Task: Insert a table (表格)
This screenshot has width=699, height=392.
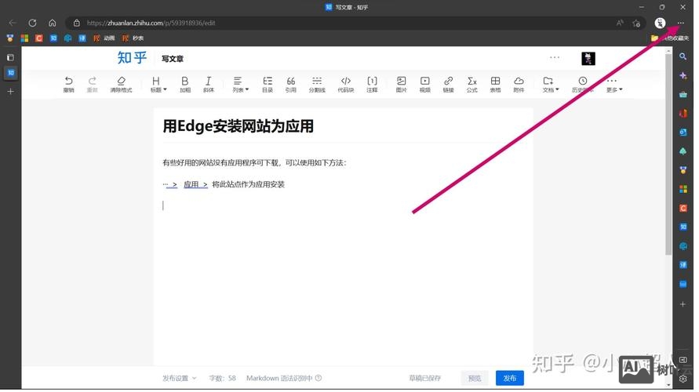Action: click(x=495, y=84)
